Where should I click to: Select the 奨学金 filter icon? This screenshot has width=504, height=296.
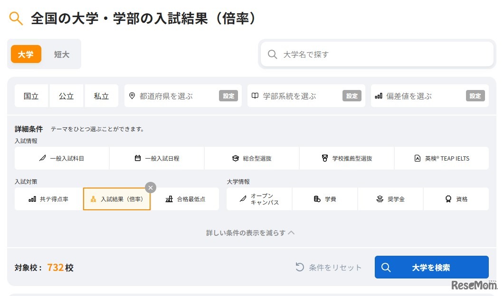tap(390, 199)
